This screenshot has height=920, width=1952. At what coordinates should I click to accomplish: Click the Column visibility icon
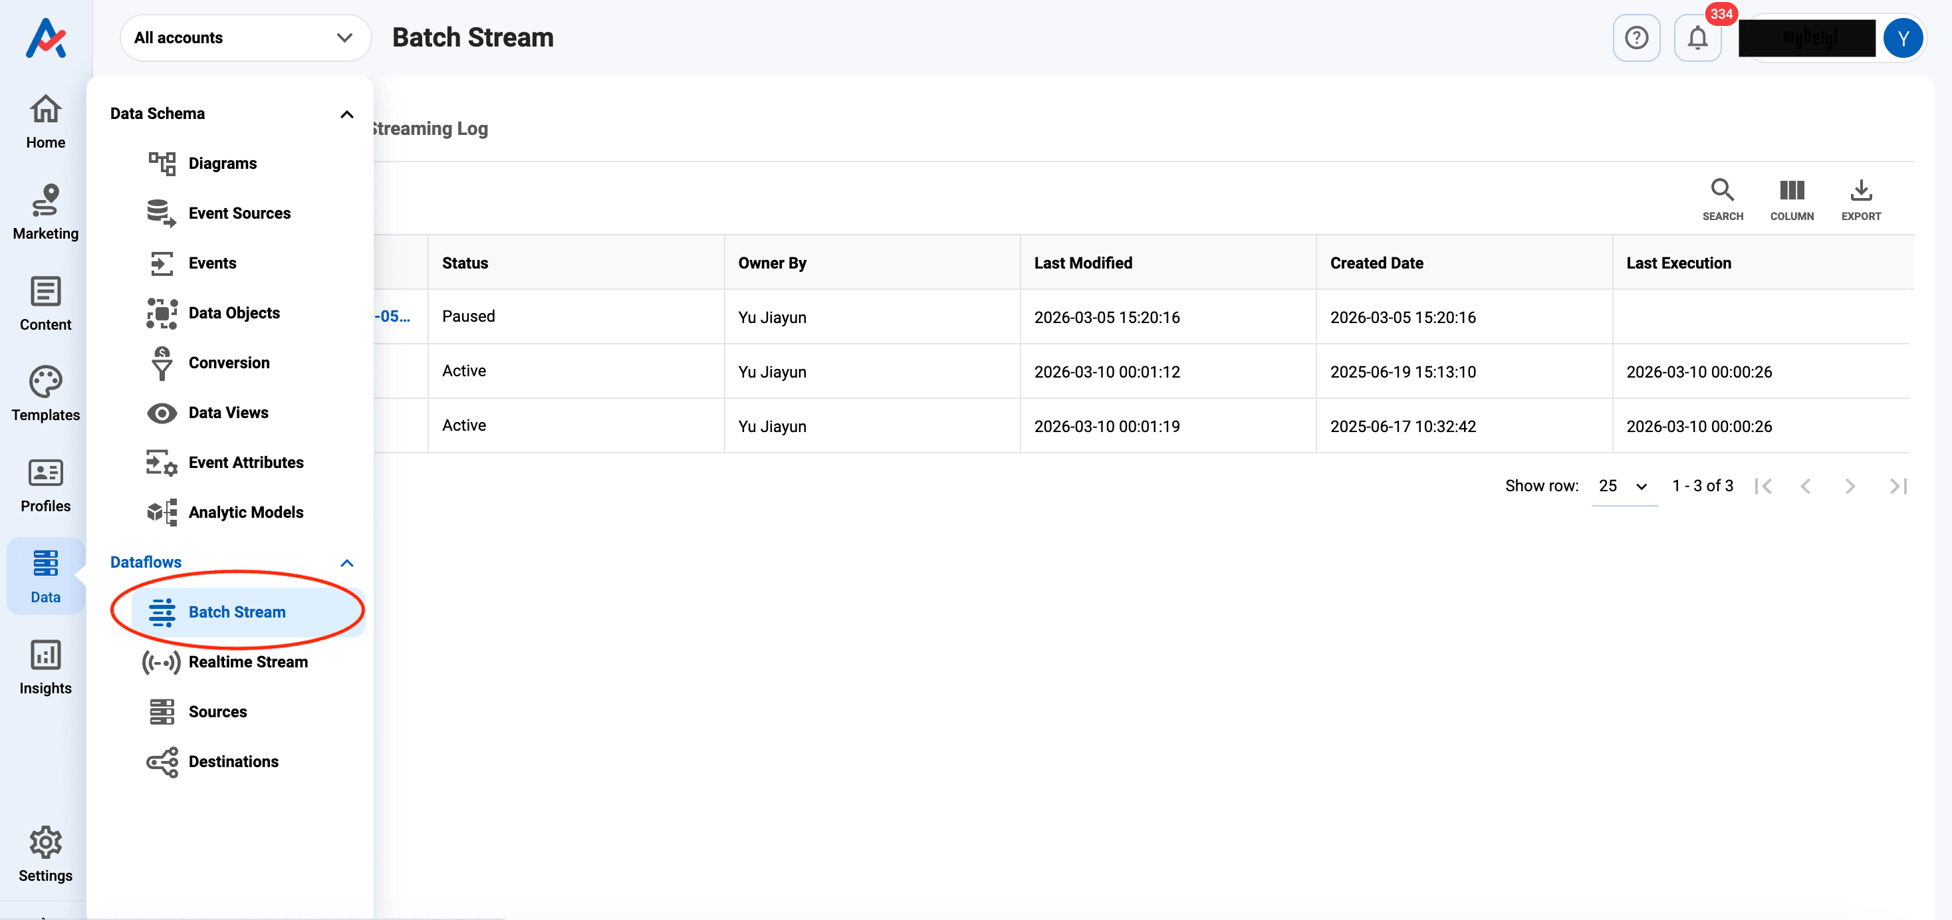[1792, 199]
